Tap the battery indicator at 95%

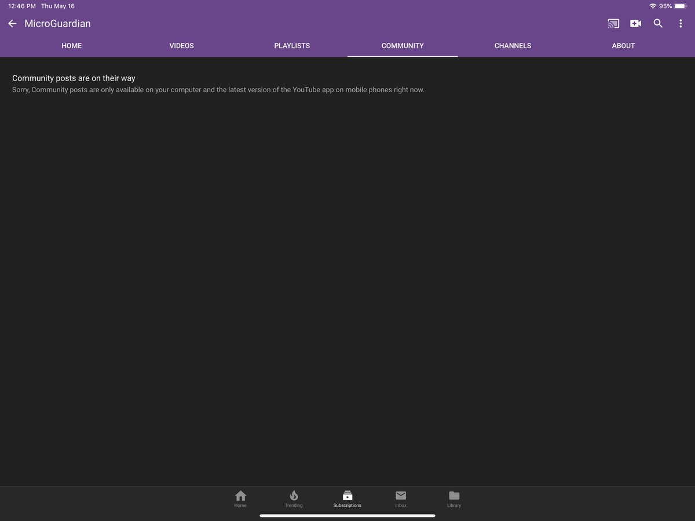[673, 6]
